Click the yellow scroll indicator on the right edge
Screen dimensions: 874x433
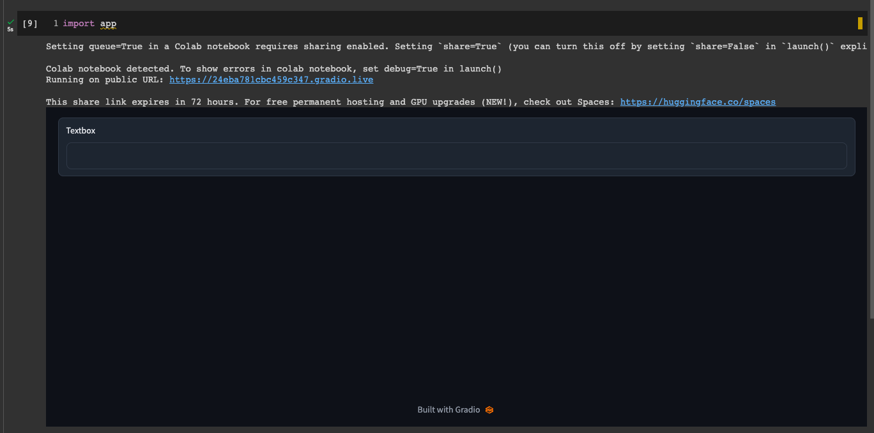click(x=859, y=23)
